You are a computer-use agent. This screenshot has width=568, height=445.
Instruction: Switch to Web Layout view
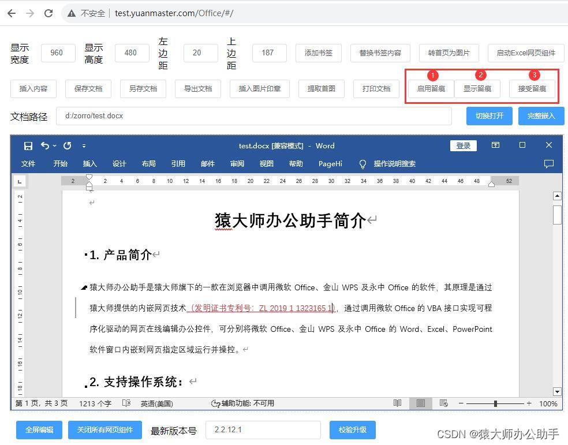click(x=444, y=403)
